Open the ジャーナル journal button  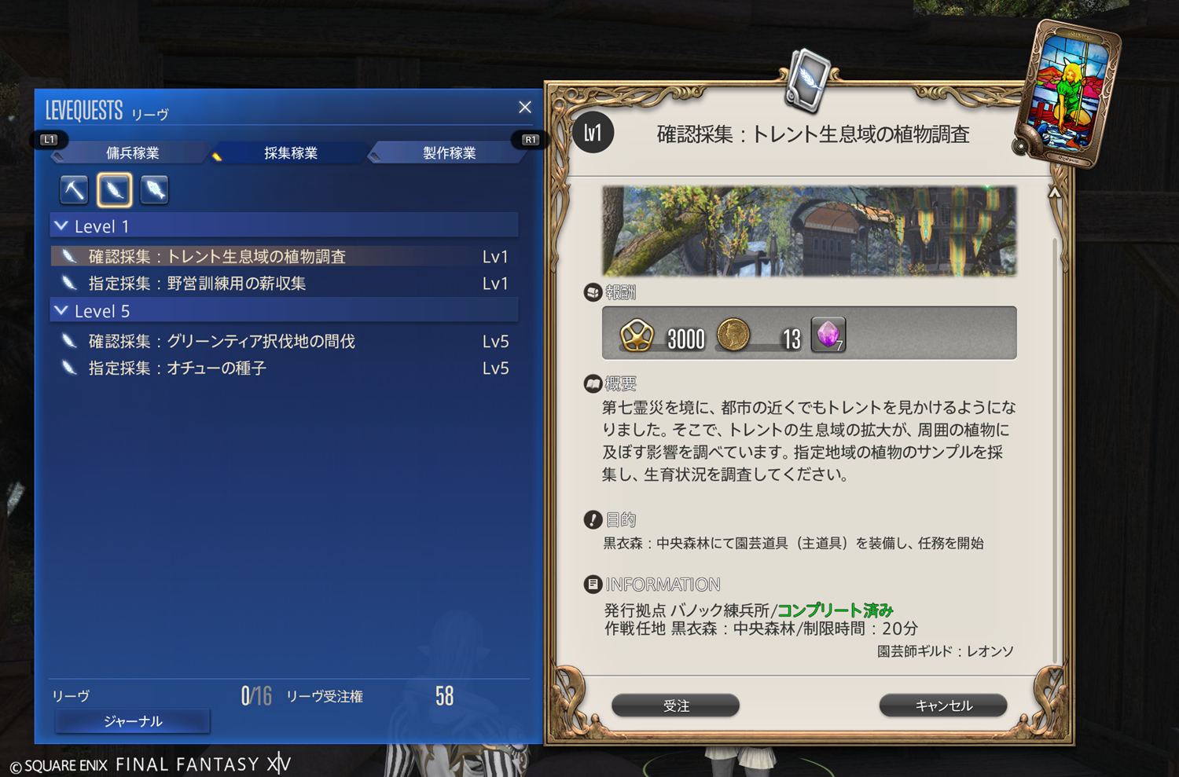pos(133,721)
